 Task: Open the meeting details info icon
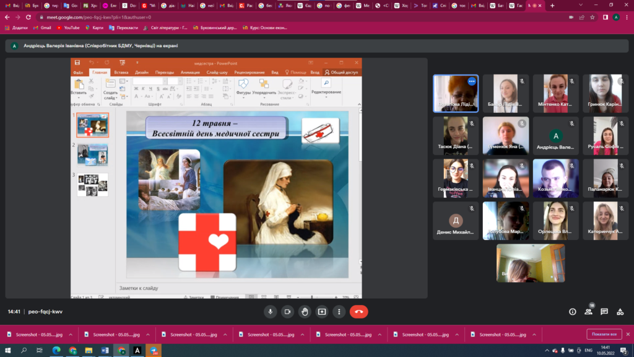(x=572, y=312)
